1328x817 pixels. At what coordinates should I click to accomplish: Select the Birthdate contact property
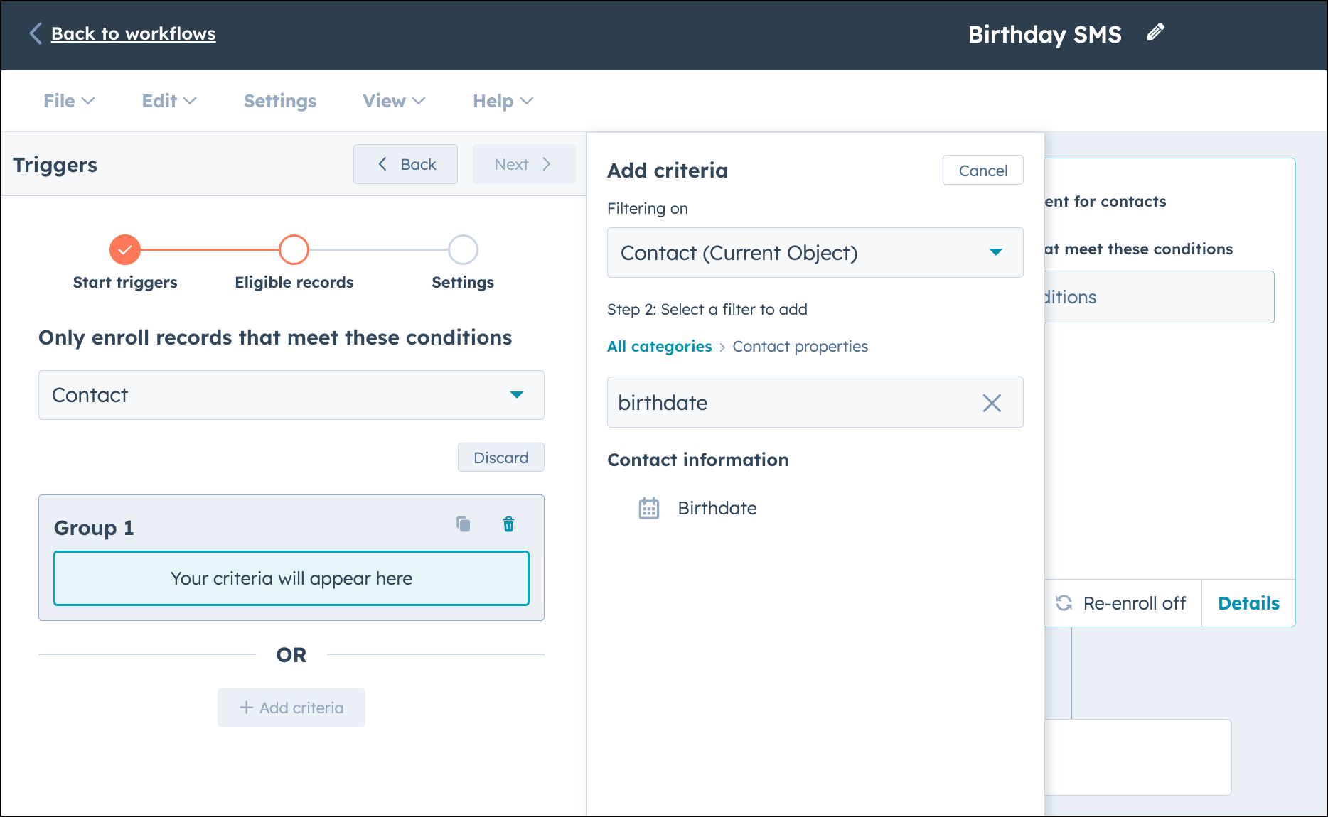(x=717, y=508)
